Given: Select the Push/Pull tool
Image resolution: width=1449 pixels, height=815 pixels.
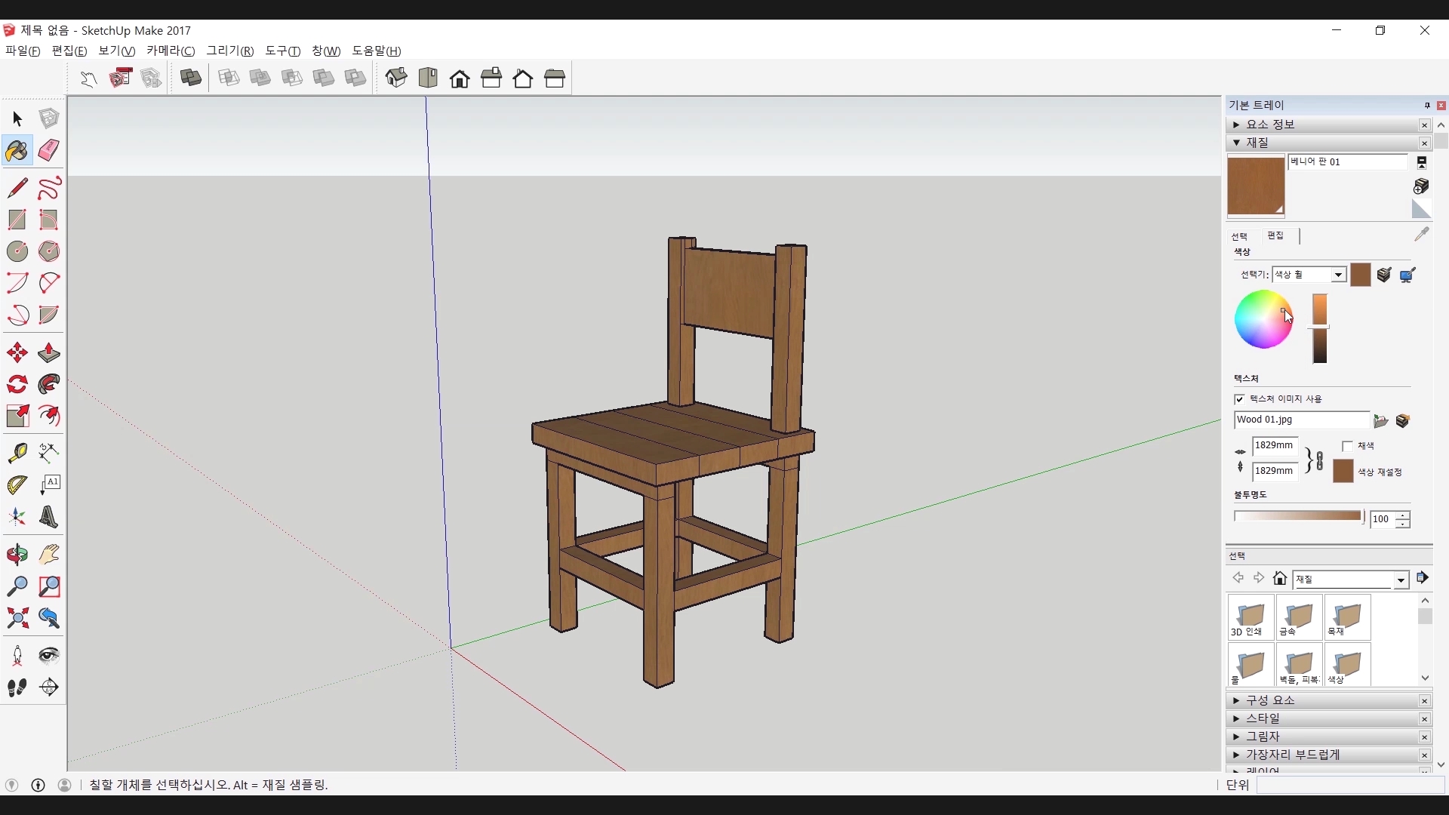Looking at the screenshot, I should (x=49, y=352).
